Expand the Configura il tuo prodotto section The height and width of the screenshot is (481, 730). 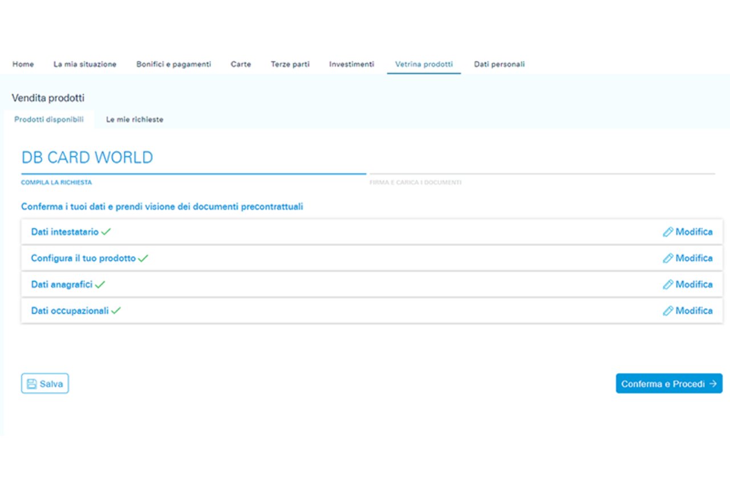click(x=83, y=258)
